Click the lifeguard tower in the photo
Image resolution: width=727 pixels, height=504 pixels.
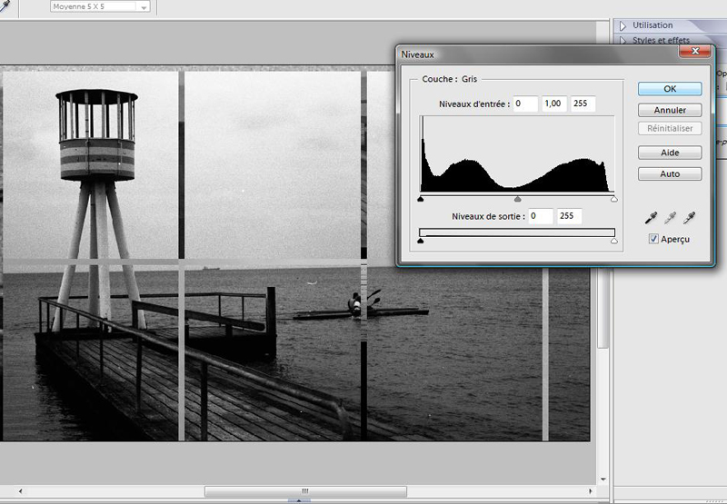97,209
